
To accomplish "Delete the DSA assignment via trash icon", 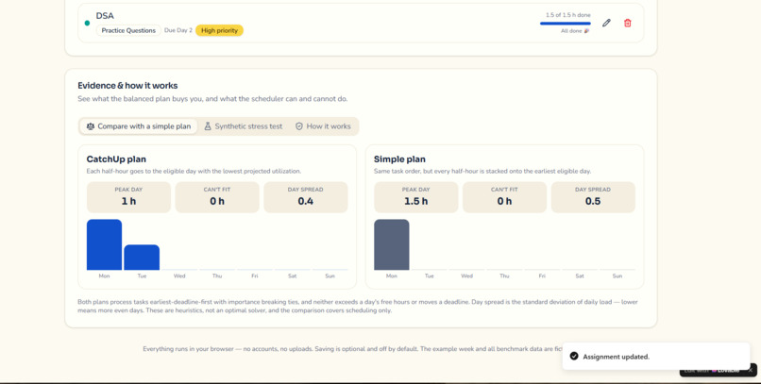I will 628,23.
